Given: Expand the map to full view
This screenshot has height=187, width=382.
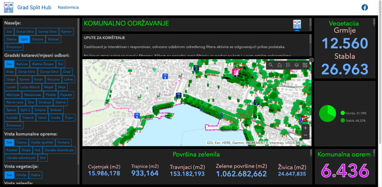Looking at the screenshot, I should point(312,60).
